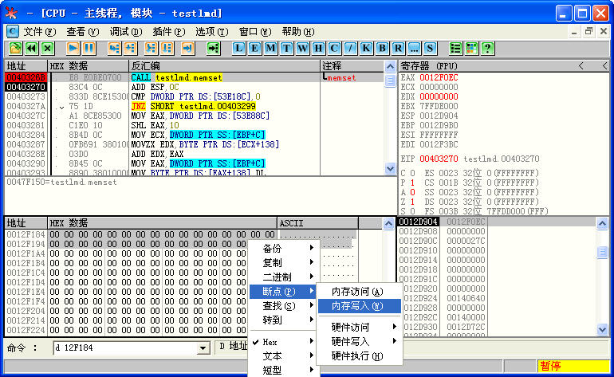Screen dimensions: 614x377
Task: Open CPU window with toolbar C button
Action: pyautogui.click(x=334, y=48)
